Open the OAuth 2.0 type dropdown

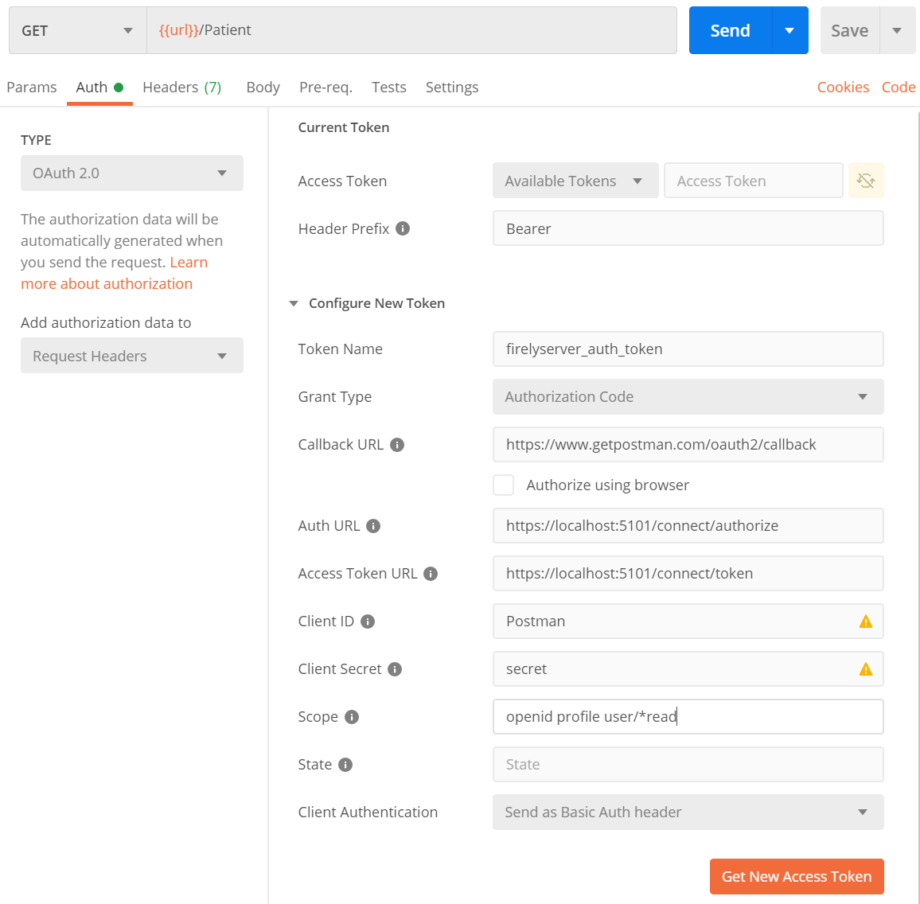coord(132,173)
